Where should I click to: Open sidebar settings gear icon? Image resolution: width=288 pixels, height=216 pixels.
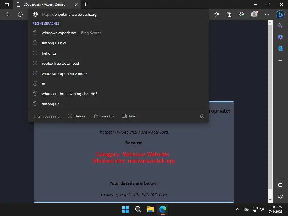tap(280, 196)
